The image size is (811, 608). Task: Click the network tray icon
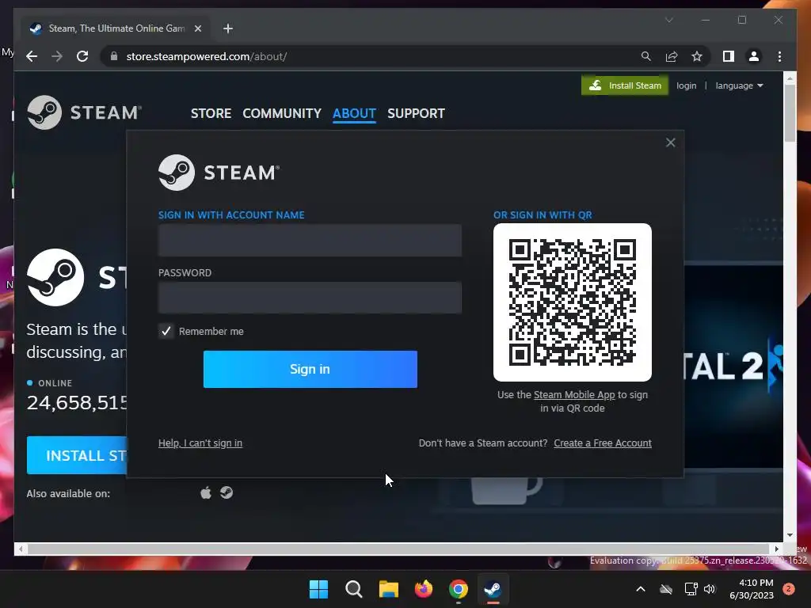tap(691, 589)
